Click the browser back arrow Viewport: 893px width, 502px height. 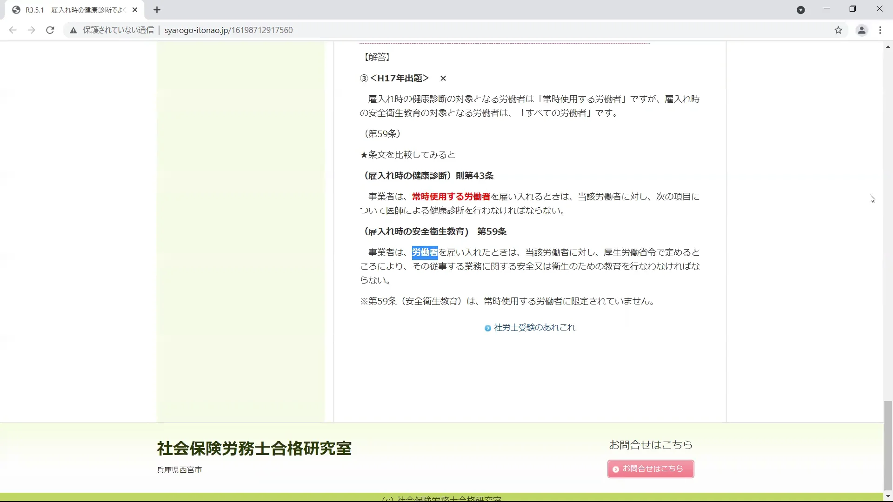13,30
